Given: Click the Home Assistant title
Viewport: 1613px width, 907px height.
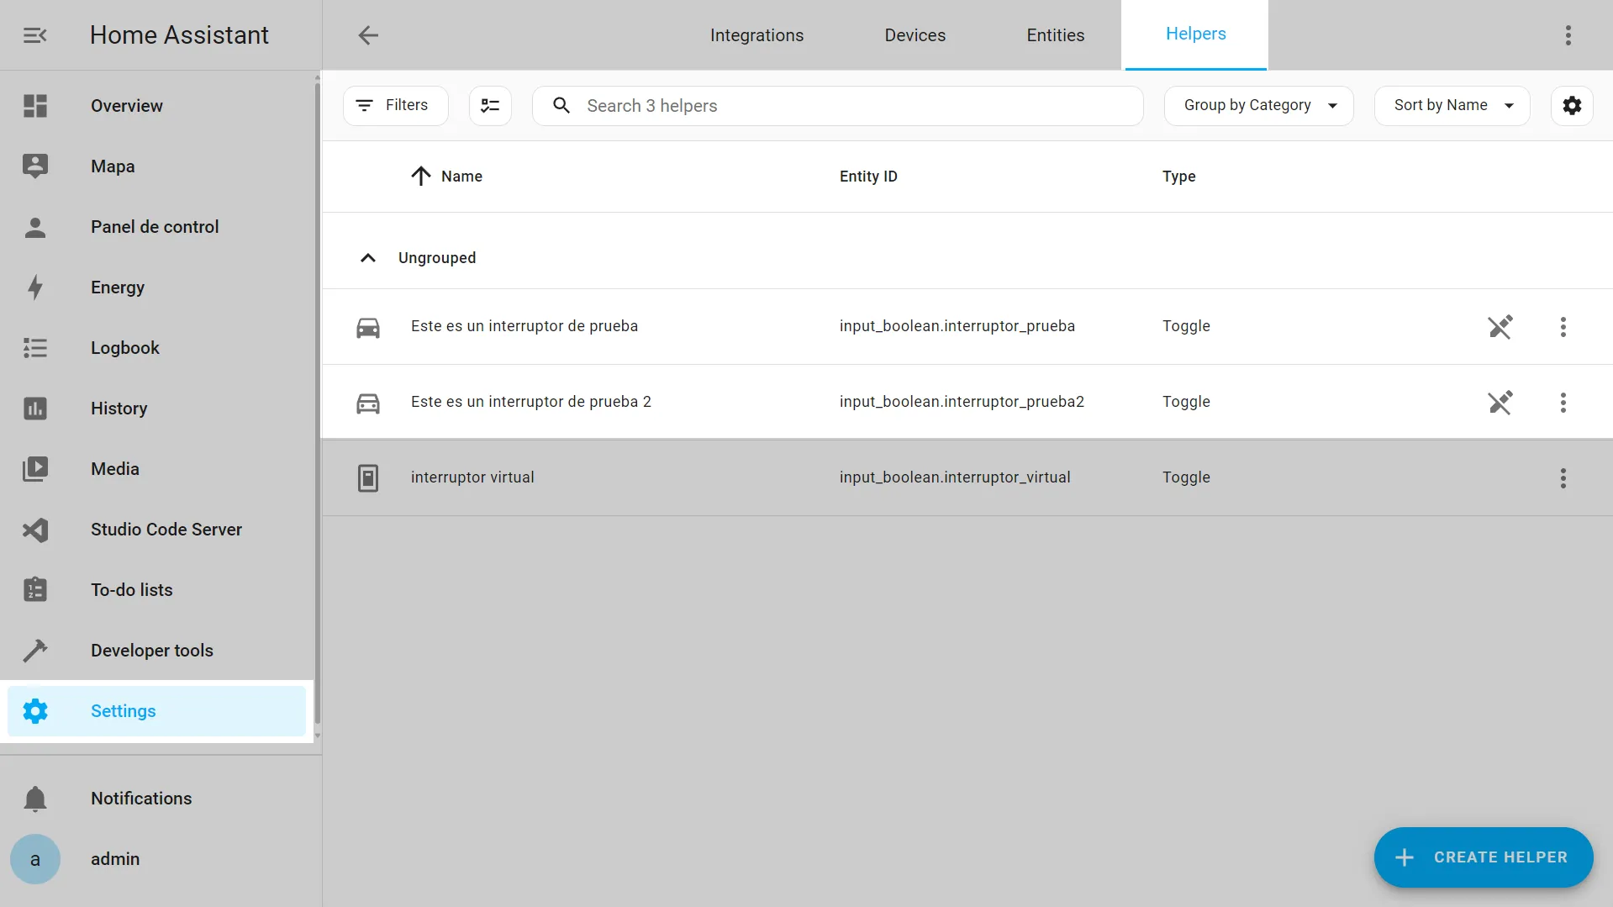Looking at the screenshot, I should coord(179,35).
